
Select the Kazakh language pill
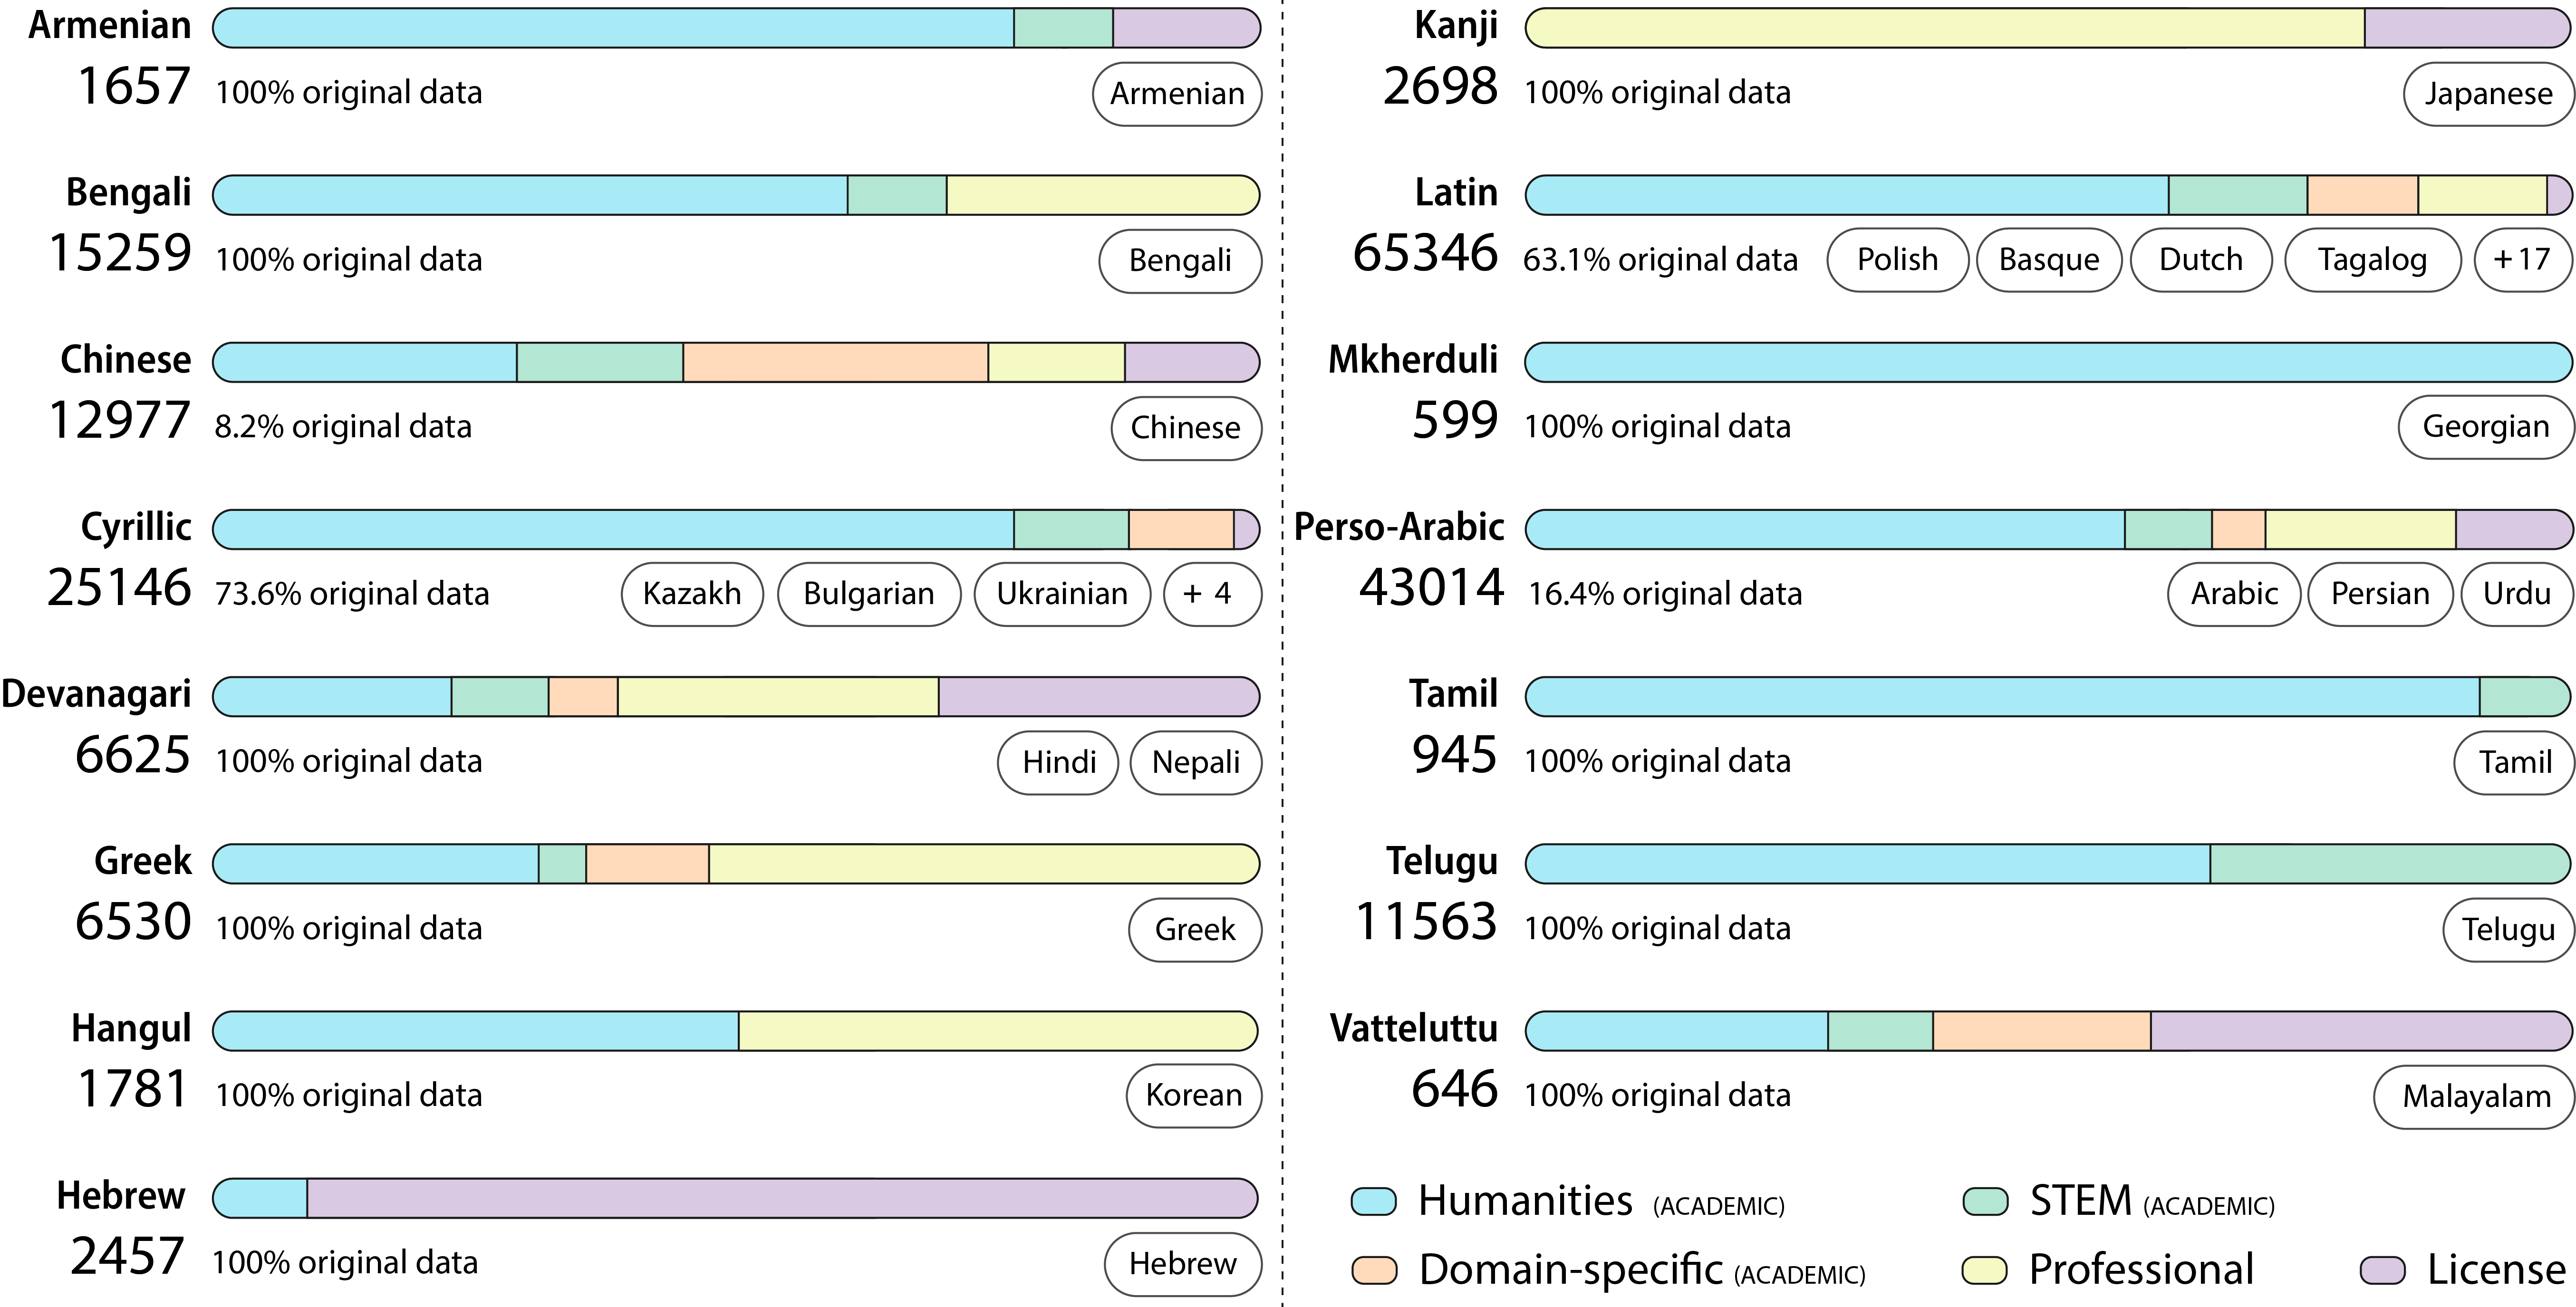(692, 594)
